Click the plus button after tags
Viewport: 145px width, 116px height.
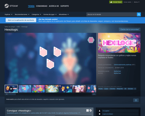tap(135, 89)
